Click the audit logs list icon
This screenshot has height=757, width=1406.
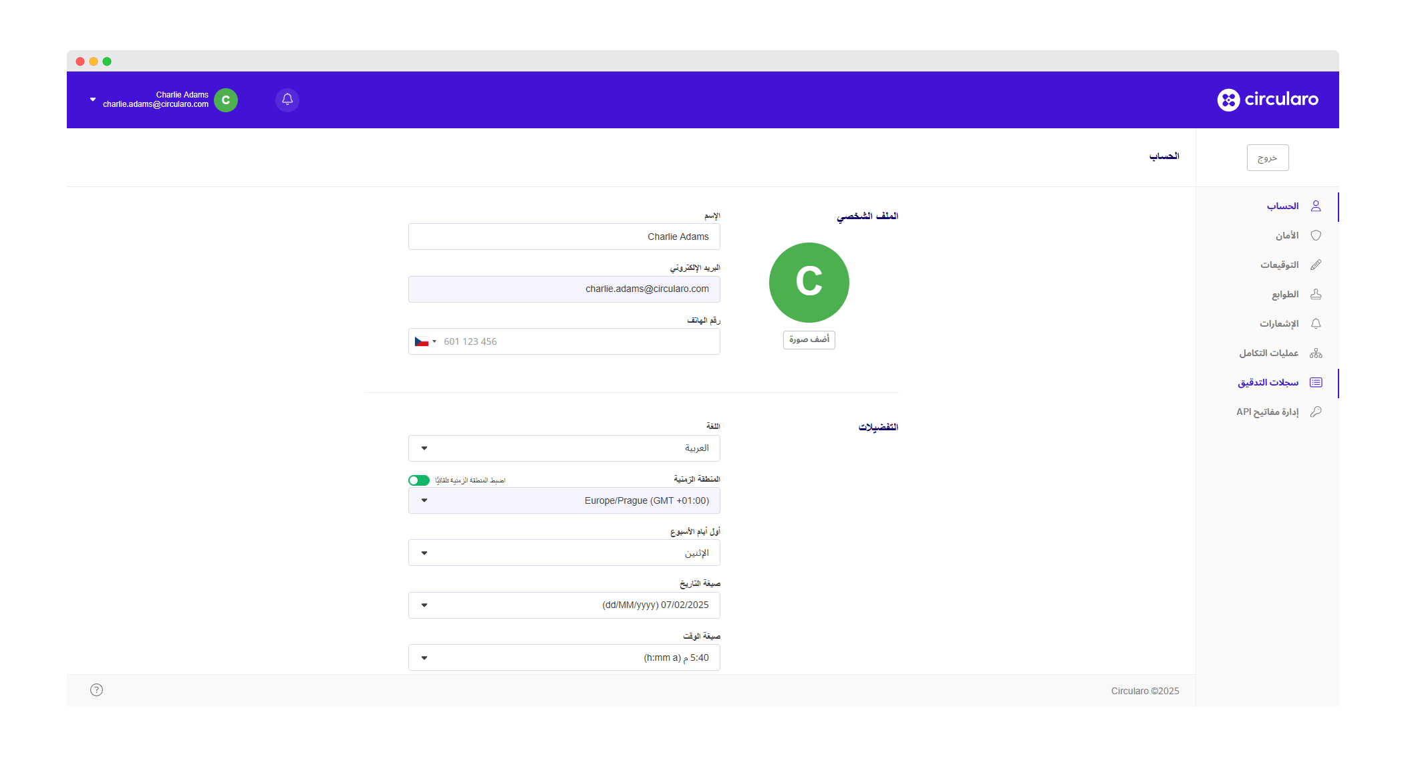click(x=1316, y=382)
